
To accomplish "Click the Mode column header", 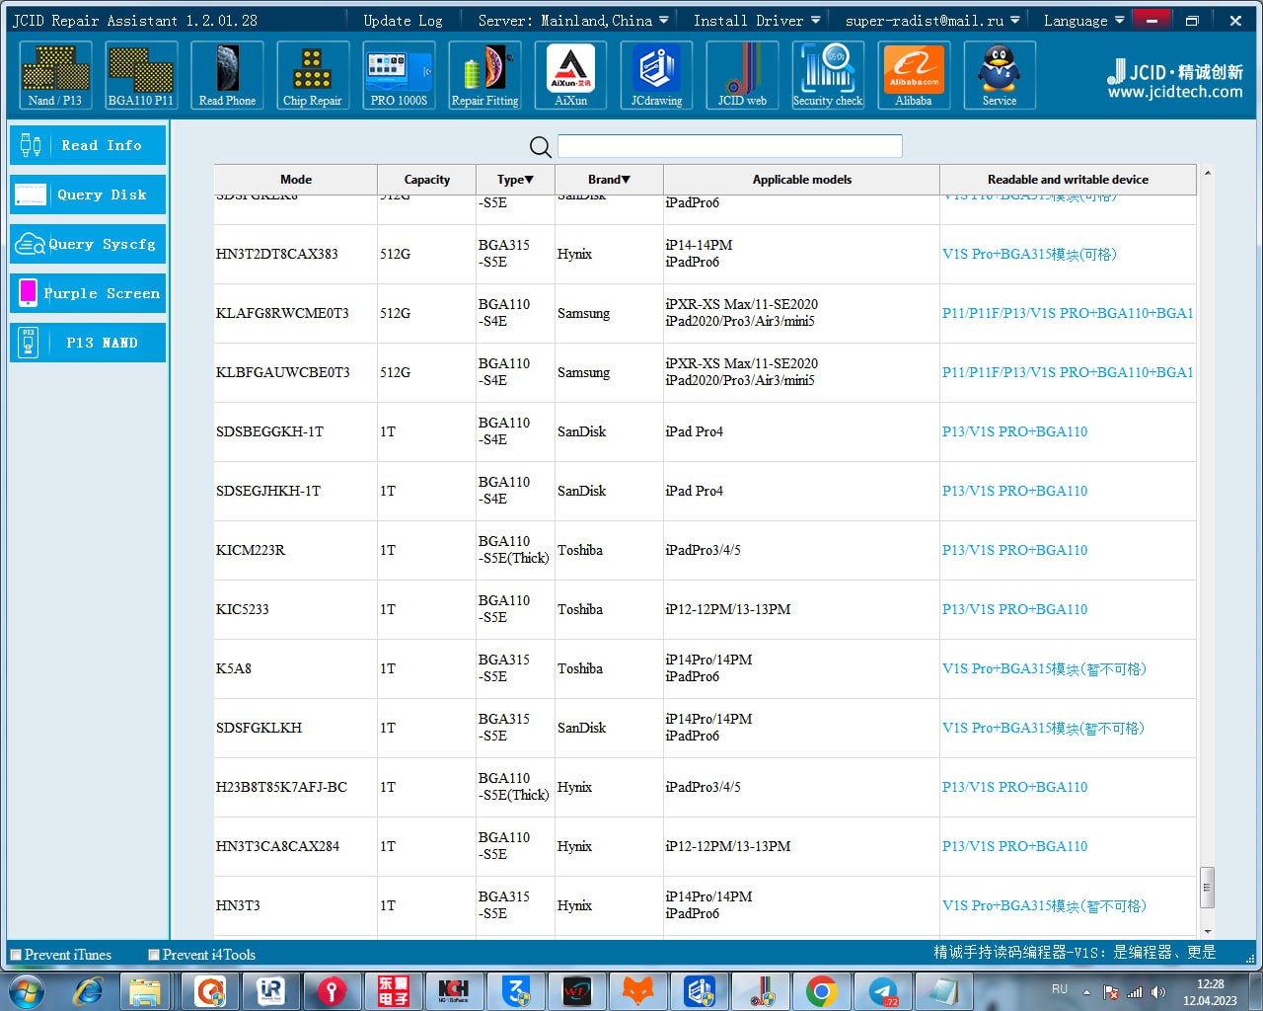I will (296, 180).
